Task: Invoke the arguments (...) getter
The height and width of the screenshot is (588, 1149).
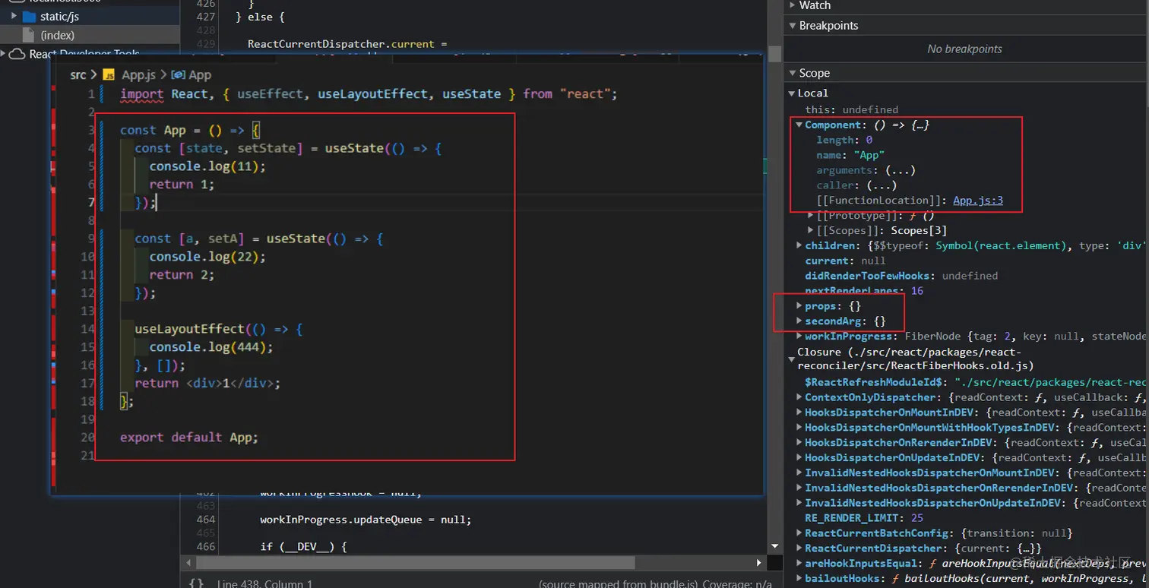Action: coord(901,170)
